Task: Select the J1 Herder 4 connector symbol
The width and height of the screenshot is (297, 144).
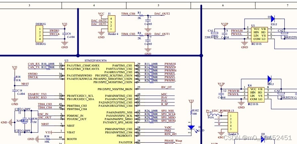Action: tap(111, 24)
